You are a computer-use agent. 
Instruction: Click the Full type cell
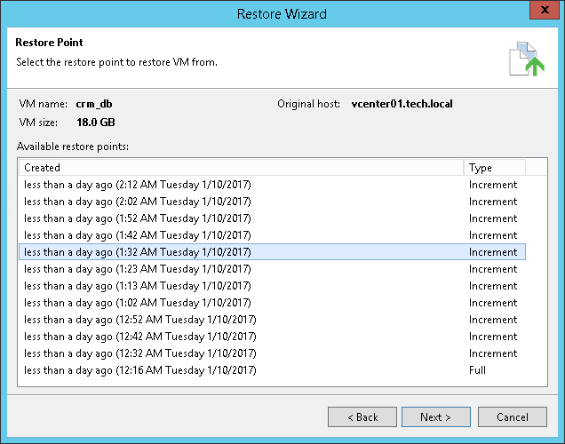click(477, 370)
